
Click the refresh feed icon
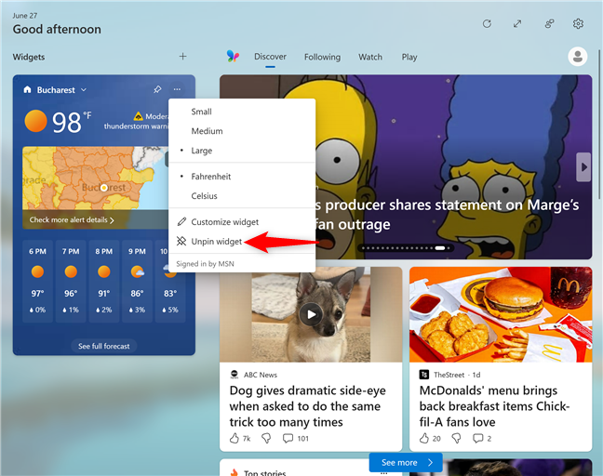pyautogui.click(x=487, y=24)
